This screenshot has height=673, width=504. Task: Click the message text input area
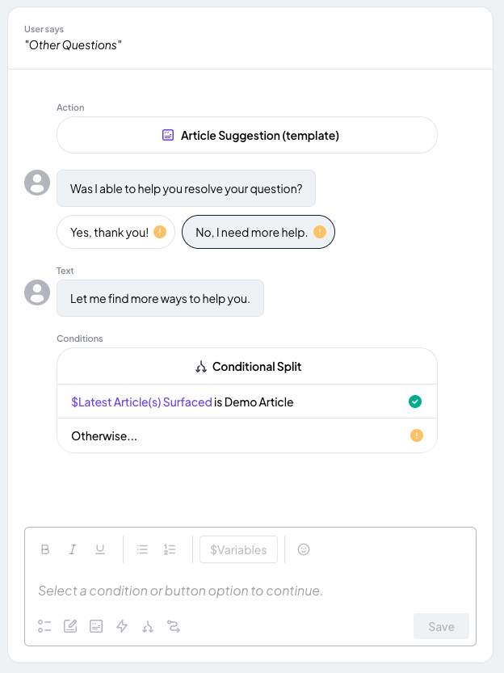pos(250,591)
